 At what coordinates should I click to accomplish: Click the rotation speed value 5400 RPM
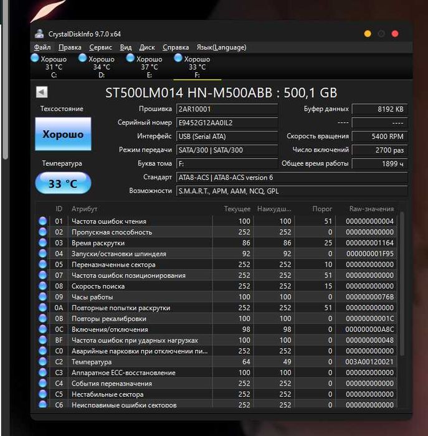coord(379,136)
